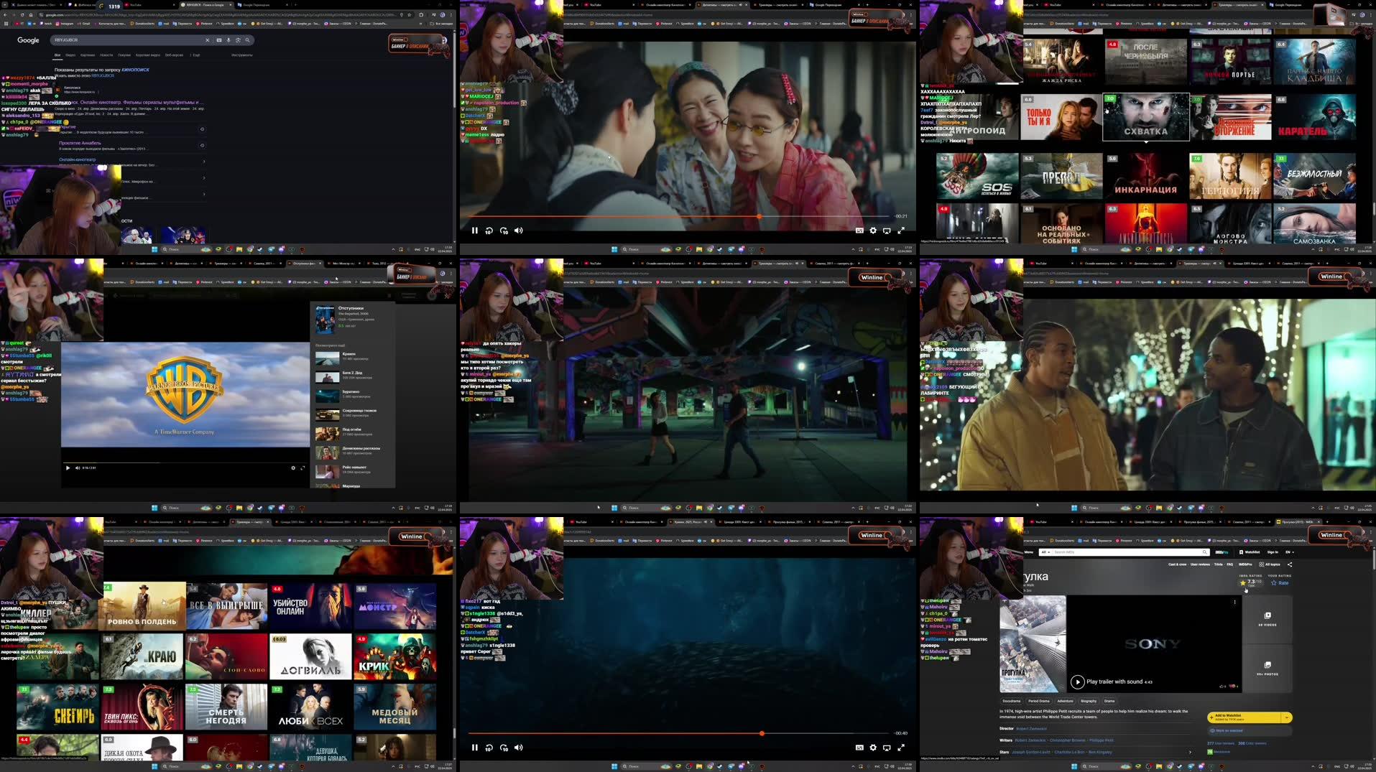Enter fullscreen in the bottom-center video player
The image size is (1376, 772).
(x=901, y=748)
